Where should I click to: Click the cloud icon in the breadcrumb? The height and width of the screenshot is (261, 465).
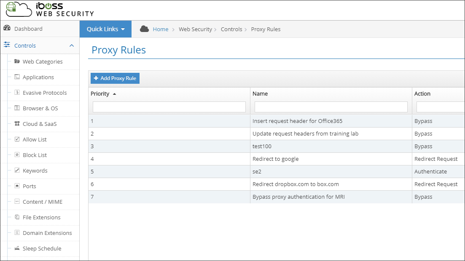click(x=145, y=29)
